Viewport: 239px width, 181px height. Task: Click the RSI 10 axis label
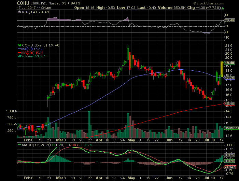point(227,37)
